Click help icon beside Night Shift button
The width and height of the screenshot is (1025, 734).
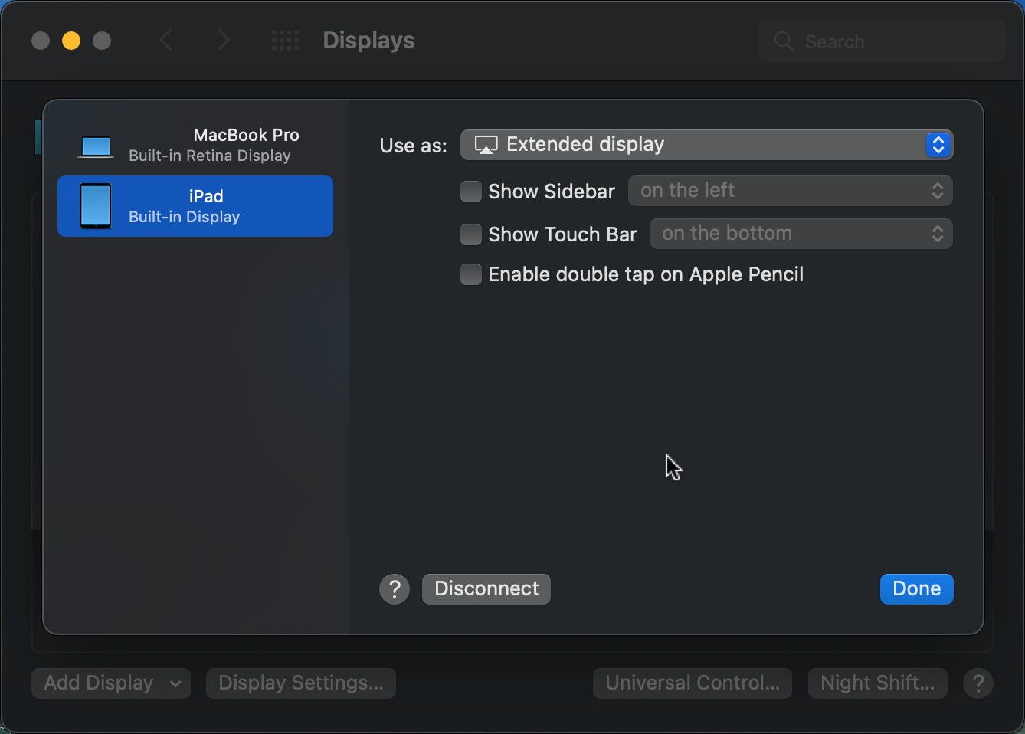click(x=978, y=683)
